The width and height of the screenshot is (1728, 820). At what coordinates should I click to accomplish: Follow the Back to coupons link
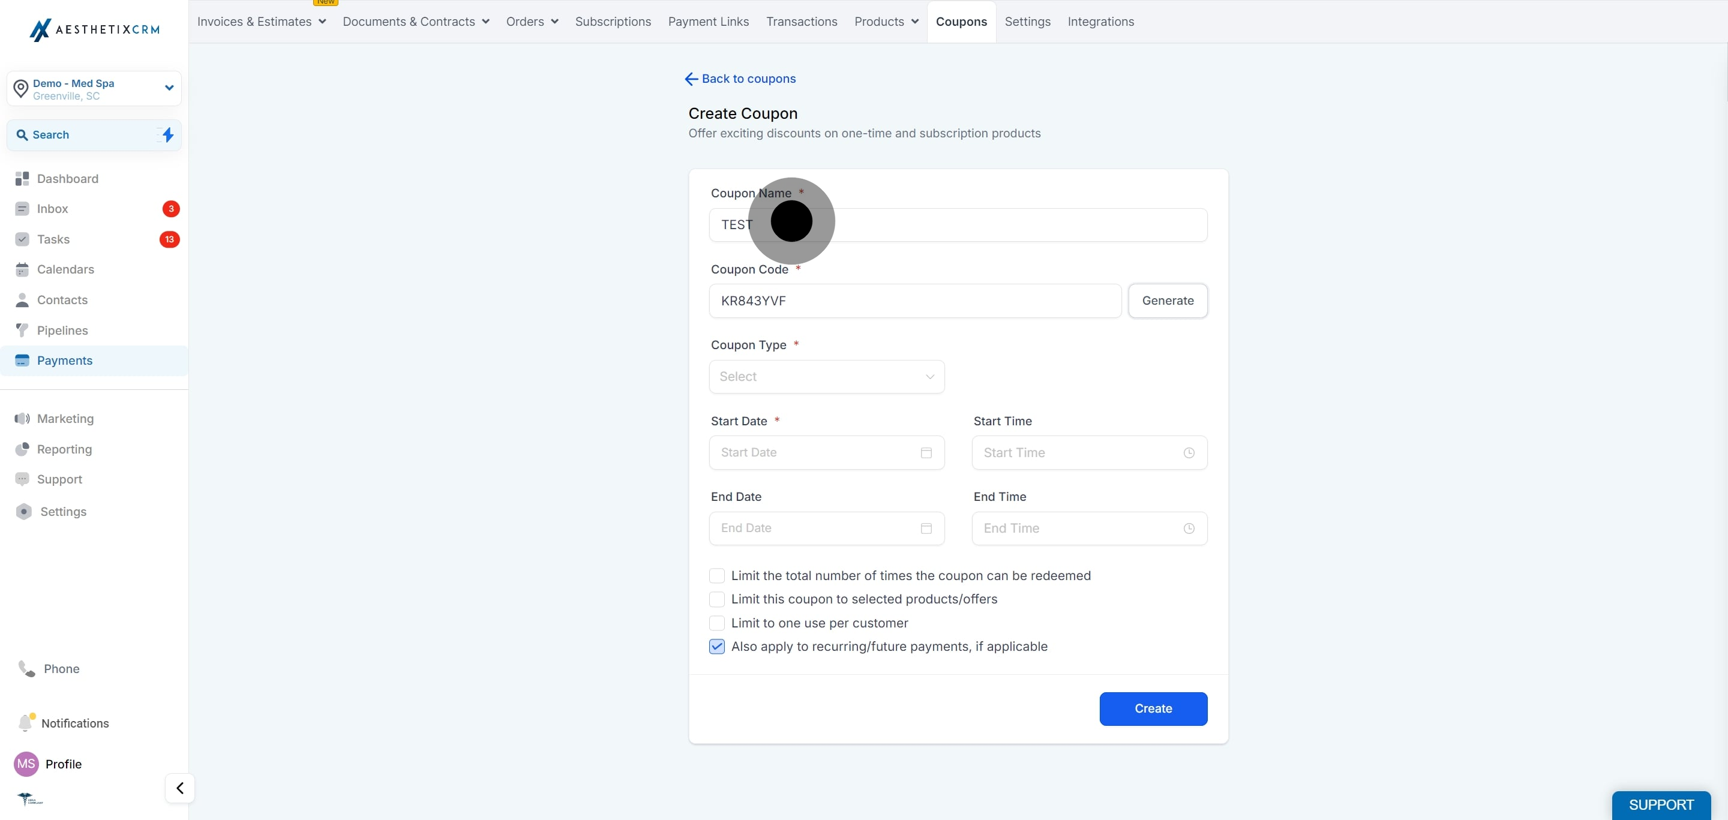(749, 79)
